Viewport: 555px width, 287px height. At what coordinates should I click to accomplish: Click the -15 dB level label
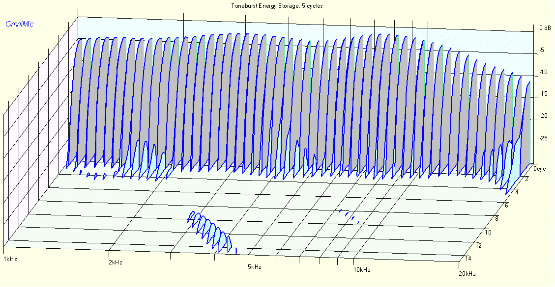pos(543,94)
